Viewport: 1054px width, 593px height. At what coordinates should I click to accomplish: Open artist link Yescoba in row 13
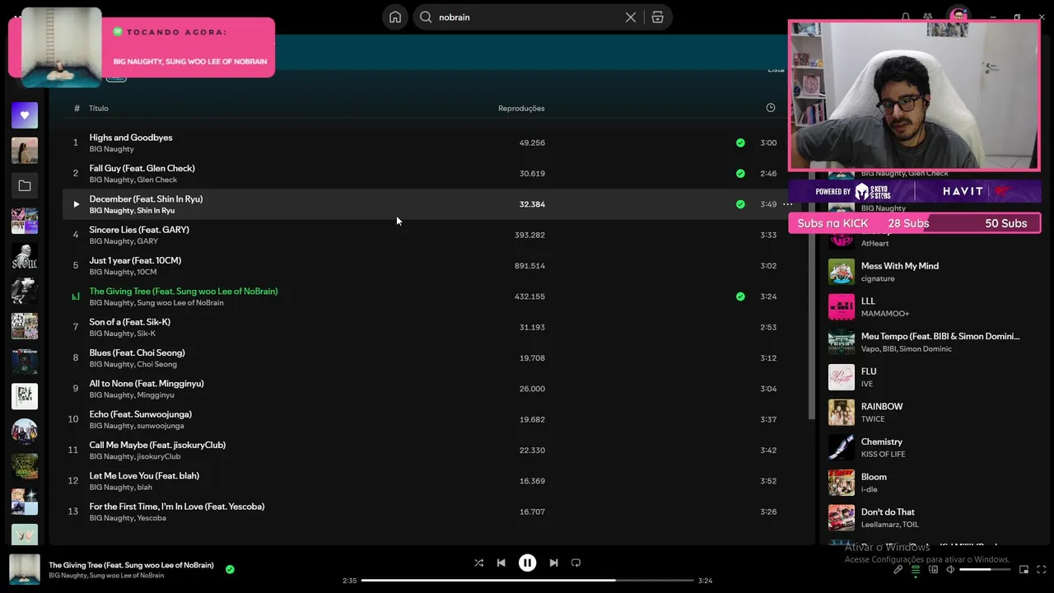tap(152, 518)
